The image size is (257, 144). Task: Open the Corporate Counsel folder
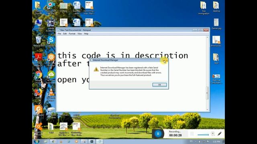click(38, 8)
